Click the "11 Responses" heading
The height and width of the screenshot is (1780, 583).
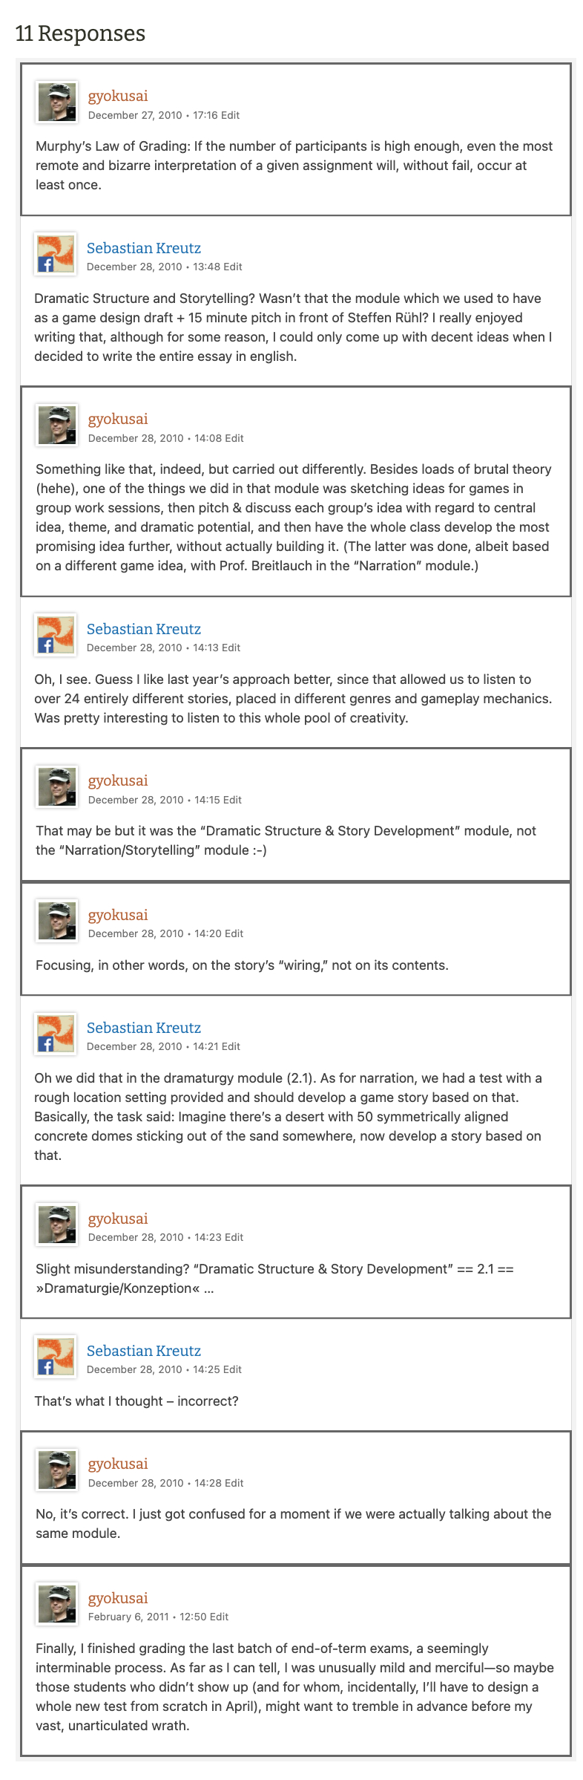click(80, 33)
